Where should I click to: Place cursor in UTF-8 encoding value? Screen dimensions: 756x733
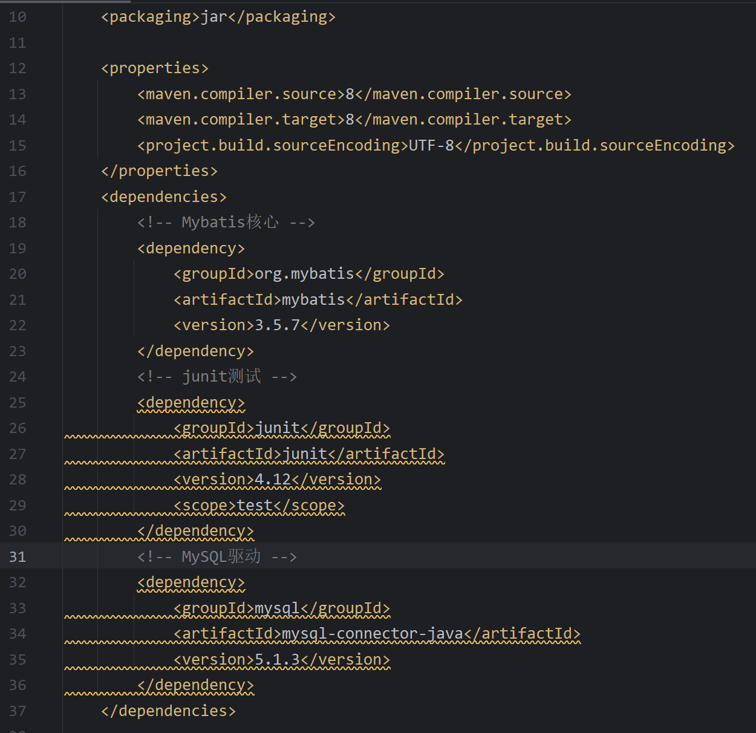[x=431, y=146]
